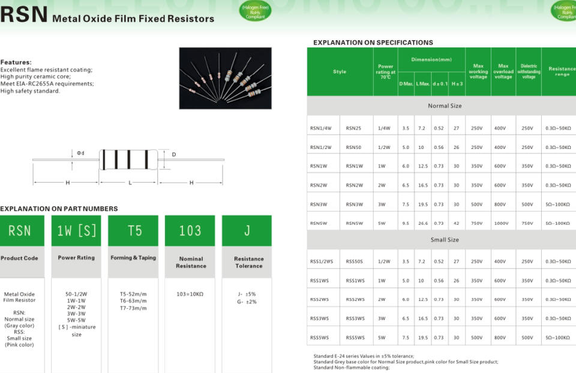Click the green 103 box
576x373 pixels.
[x=190, y=231]
